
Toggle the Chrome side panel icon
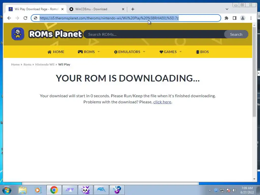tap(234, 18)
